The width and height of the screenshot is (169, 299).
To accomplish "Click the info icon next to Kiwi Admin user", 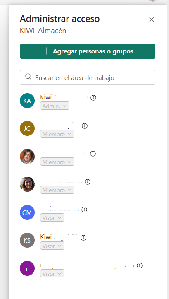I will click(93, 98).
